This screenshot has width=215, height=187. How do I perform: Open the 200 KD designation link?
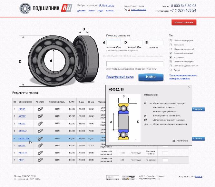point(22,109)
